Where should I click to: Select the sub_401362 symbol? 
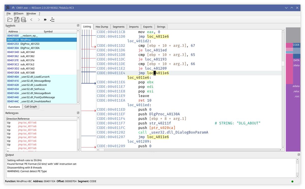tap(41, 56)
